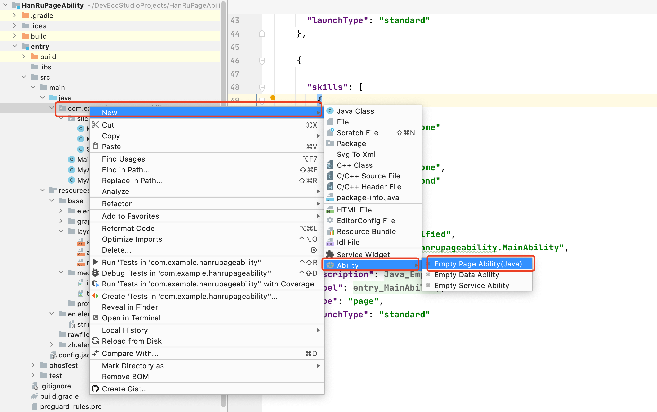
Task: Collapse the HanRuPageAbility project root
Action: (5, 5)
